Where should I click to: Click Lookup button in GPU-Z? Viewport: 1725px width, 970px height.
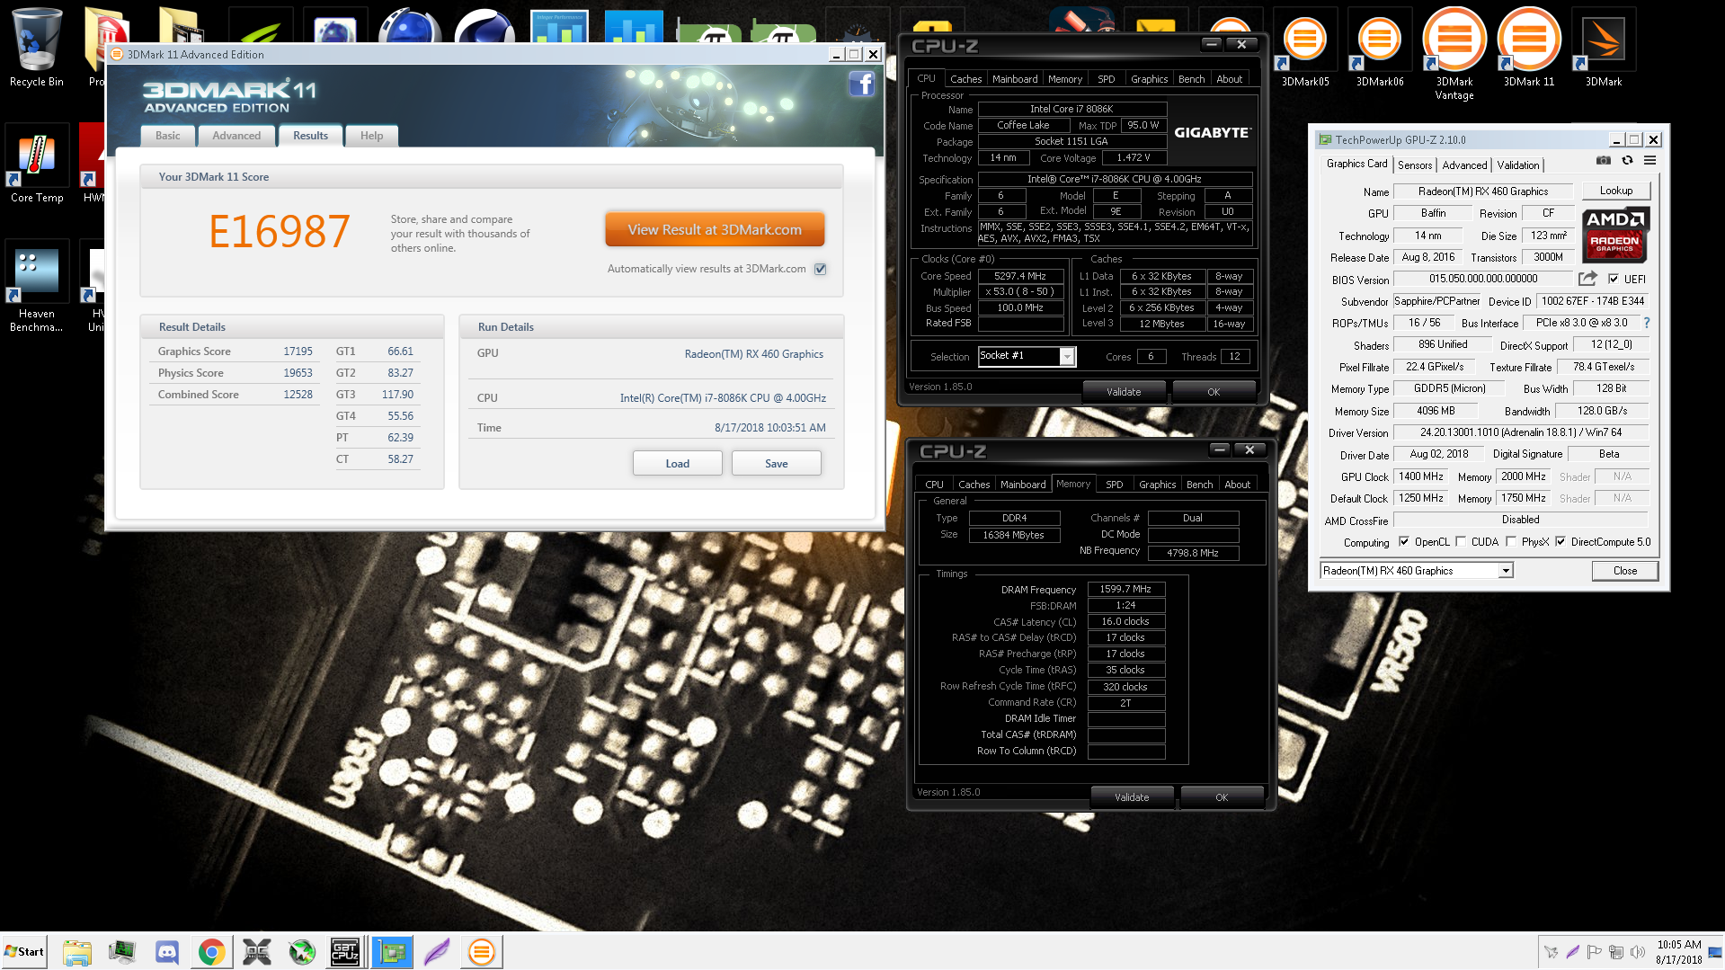(1615, 191)
